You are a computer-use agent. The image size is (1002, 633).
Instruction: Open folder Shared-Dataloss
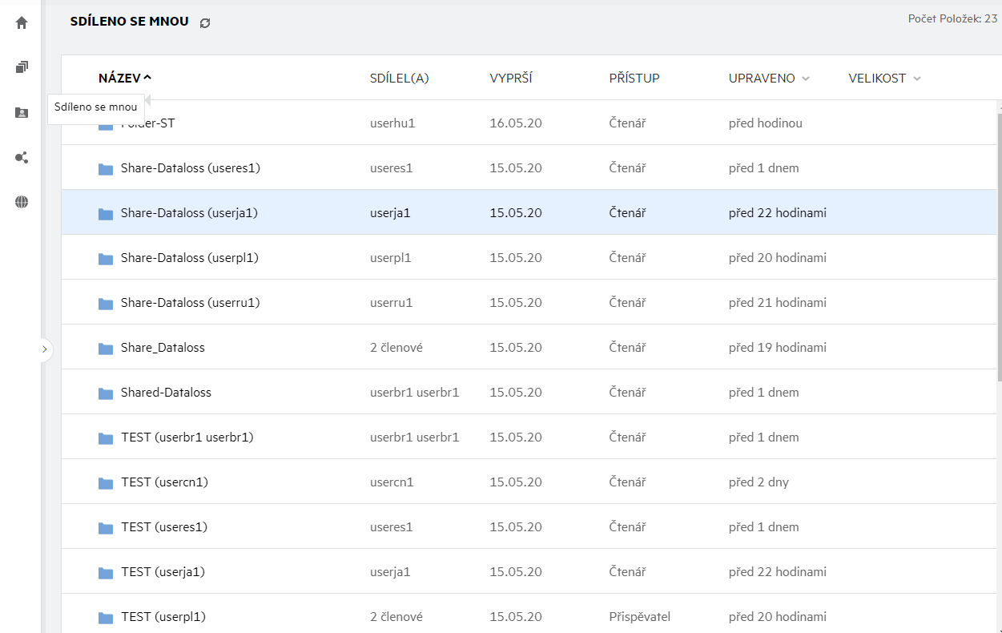tap(166, 393)
